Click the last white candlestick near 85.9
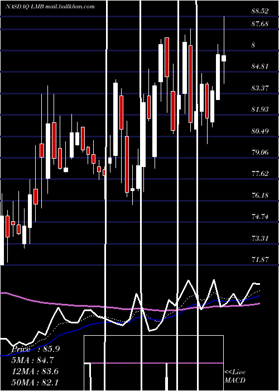This screenshot has width=279, height=391. point(224,58)
